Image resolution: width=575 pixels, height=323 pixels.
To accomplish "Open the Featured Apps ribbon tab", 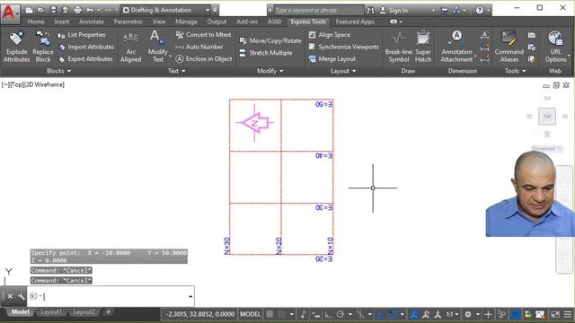I will click(355, 22).
